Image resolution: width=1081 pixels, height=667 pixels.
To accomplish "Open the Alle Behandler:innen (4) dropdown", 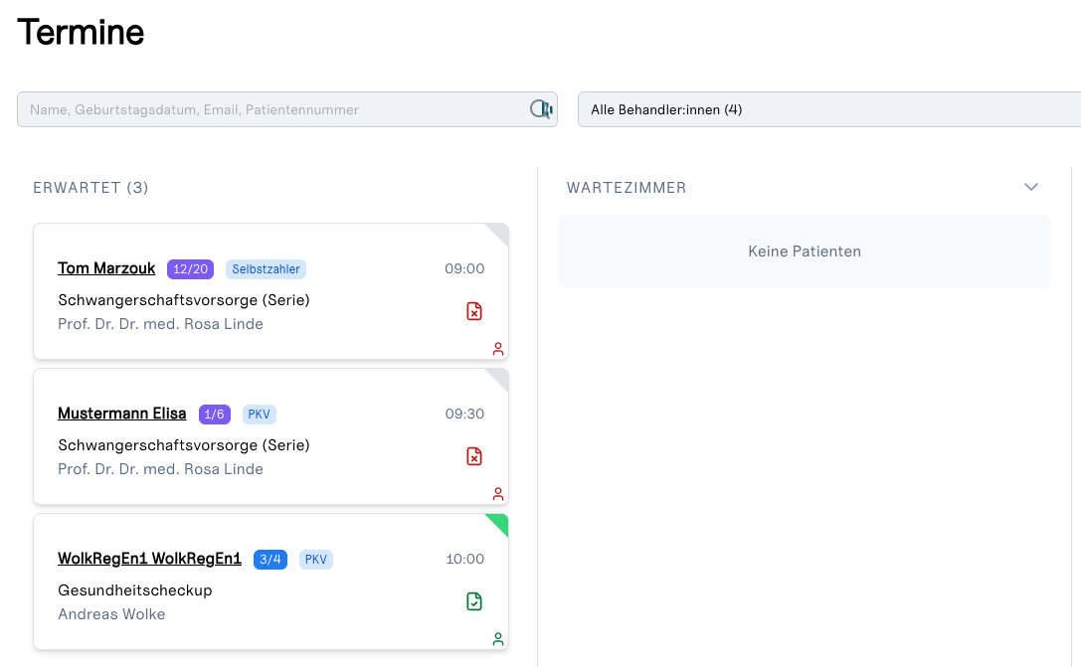I will [829, 109].
